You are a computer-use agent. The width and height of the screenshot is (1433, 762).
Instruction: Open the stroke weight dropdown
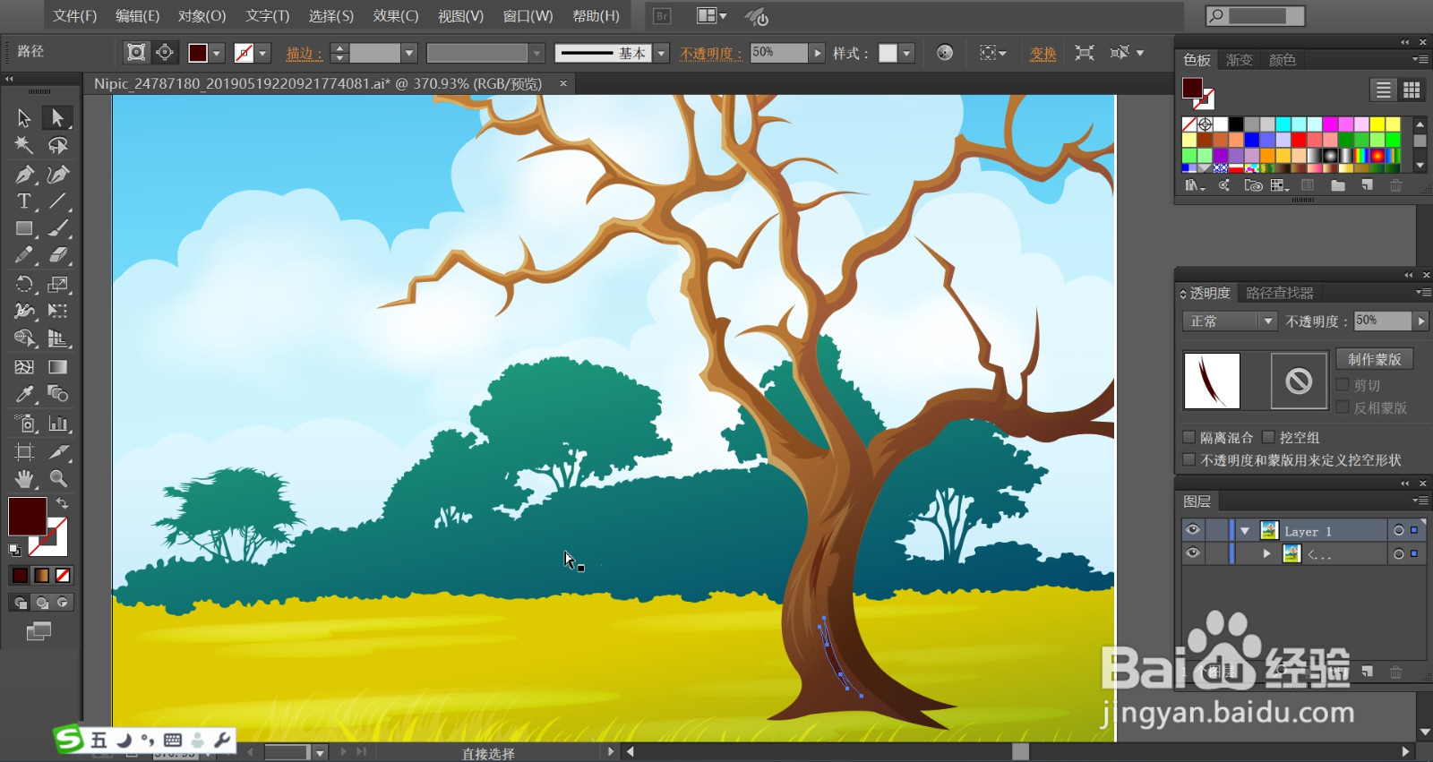409,53
